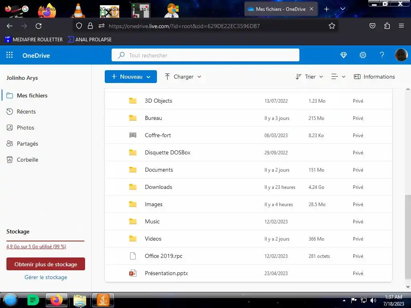Close the Mes fichiers - OneDrive tab
This screenshot has width=411, height=308.
pos(311,9)
